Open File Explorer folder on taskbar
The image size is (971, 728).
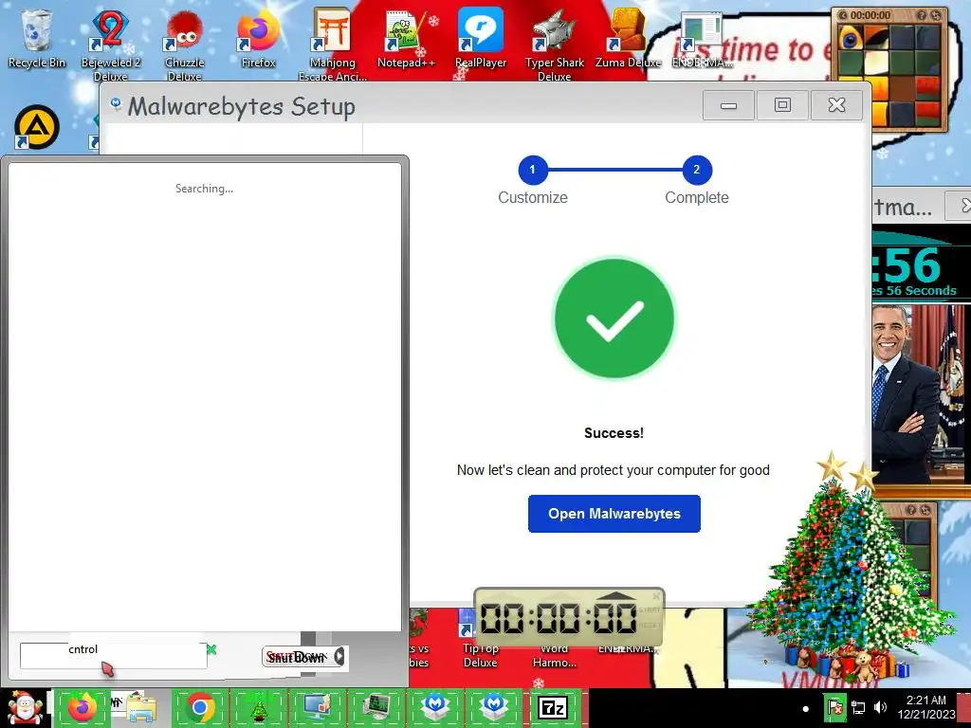140,707
